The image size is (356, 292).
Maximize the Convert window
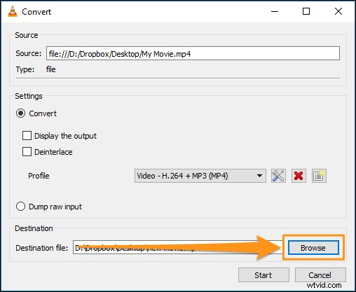306,11
